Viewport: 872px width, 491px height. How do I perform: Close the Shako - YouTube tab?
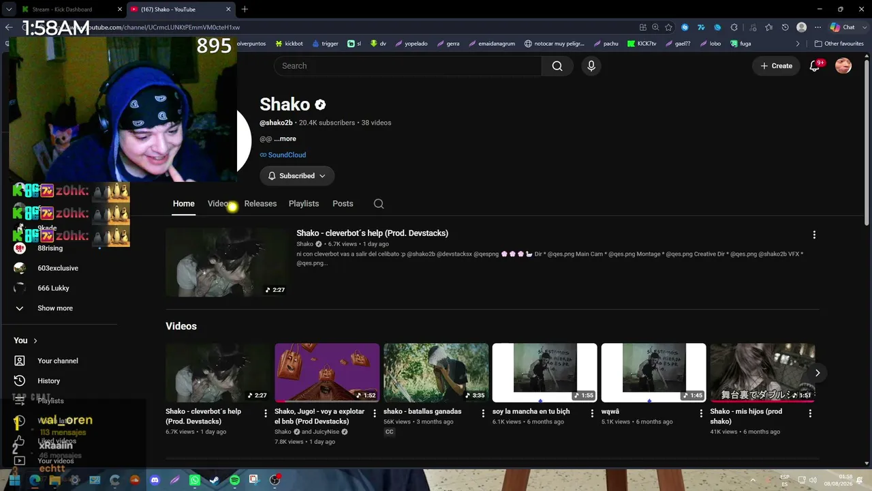(x=228, y=10)
